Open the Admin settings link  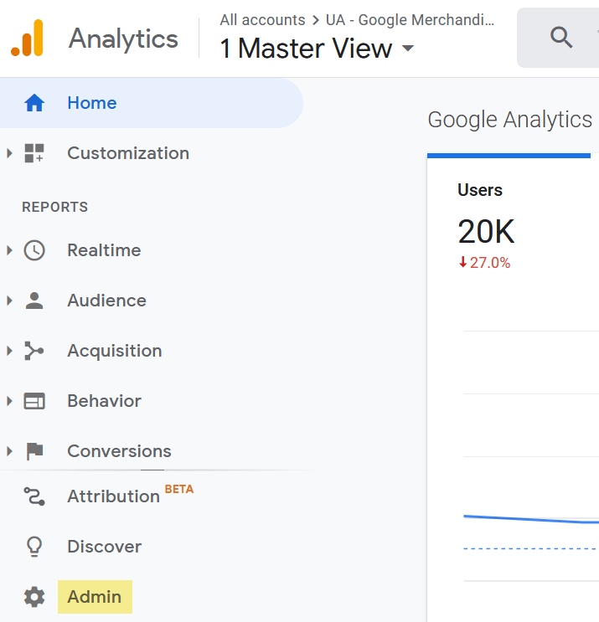pos(95,597)
